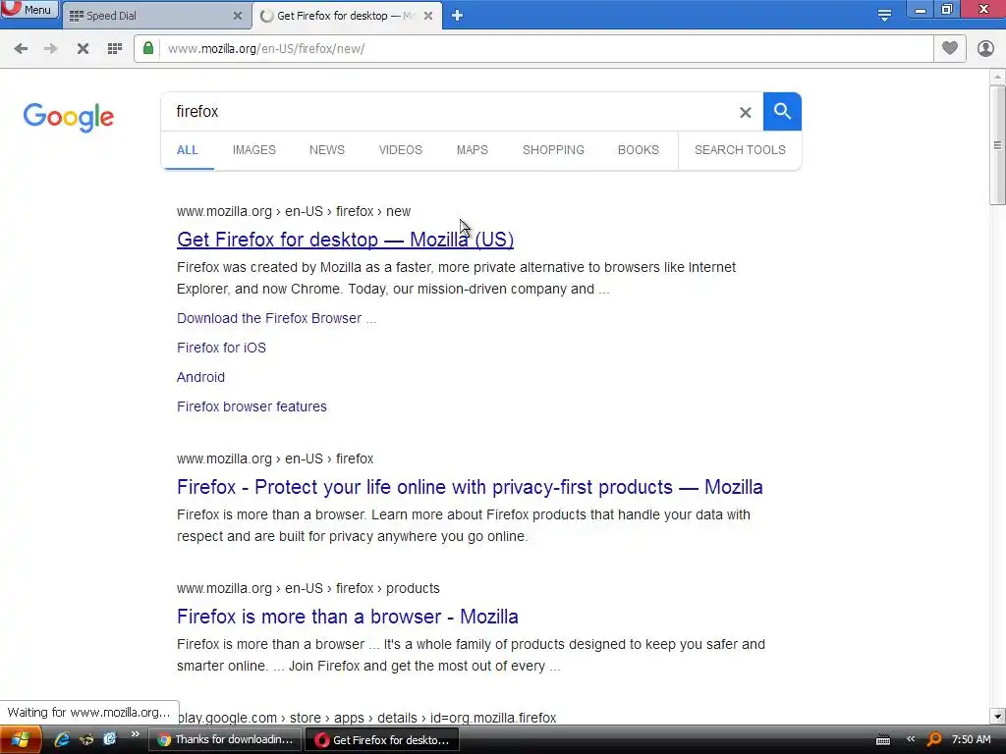
Task: Open SEARCH TOOLS options
Action: [x=740, y=150]
